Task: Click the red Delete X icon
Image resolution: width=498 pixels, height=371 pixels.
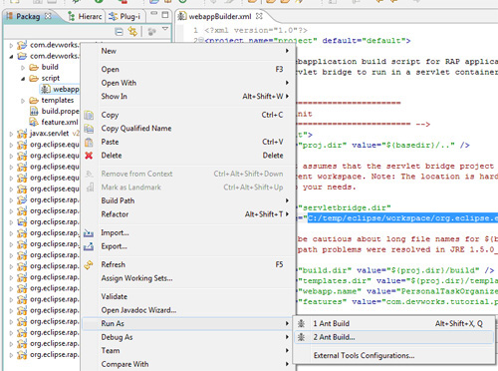Action: coord(89,156)
